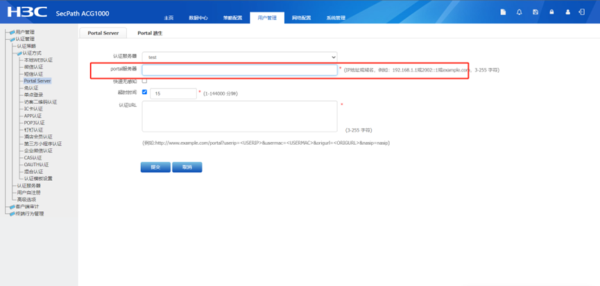Screen dimensions: 600x286
Task: Open the bell notifications icon
Action: pos(519,12)
